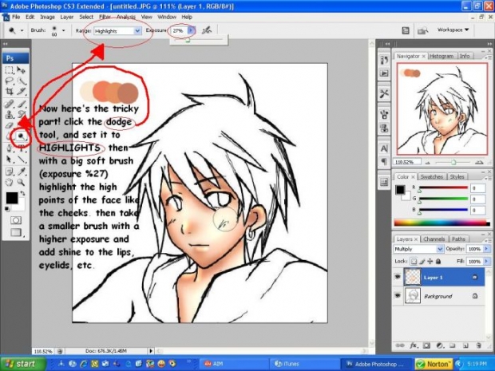Viewport: 495px width, 371px height.
Task: Open the tool preset picker arrow
Action: click(x=22, y=30)
